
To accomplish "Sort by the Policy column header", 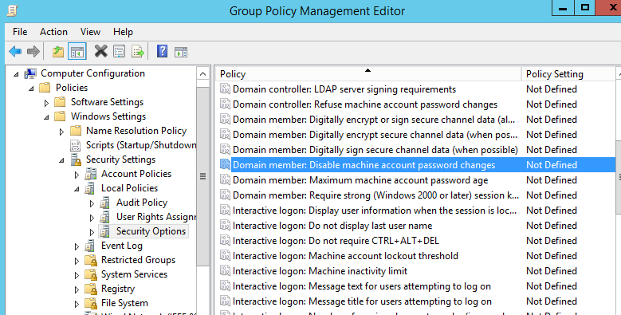I will click(368, 73).
